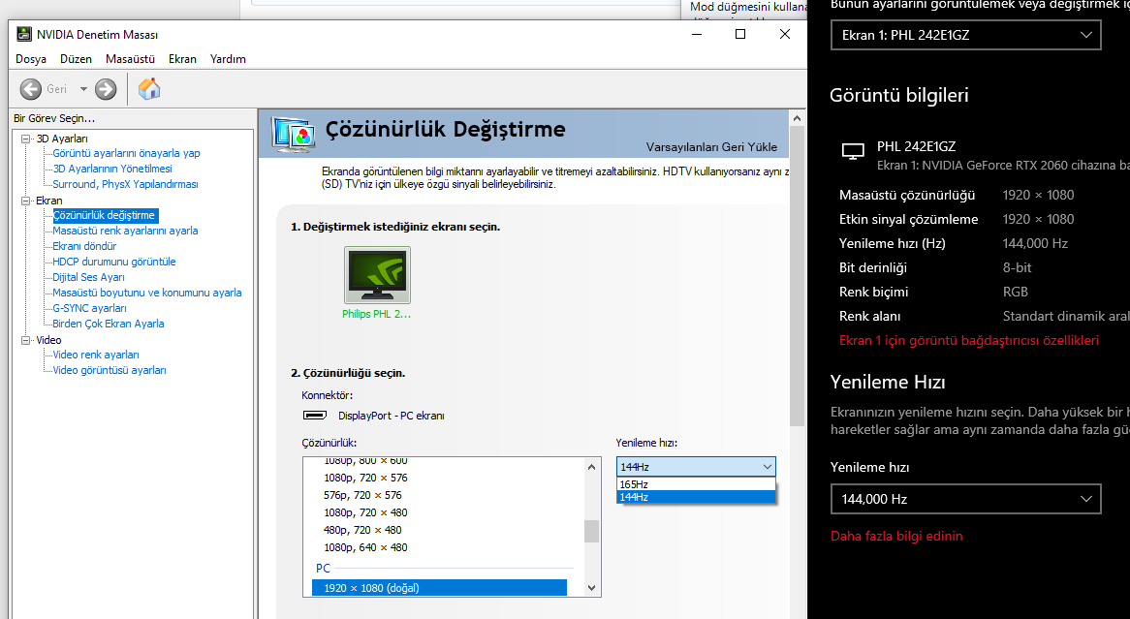Choose 165Hz from the refresh rate list
Viewport: 1130px width, 619px height.
pos(696,484)
